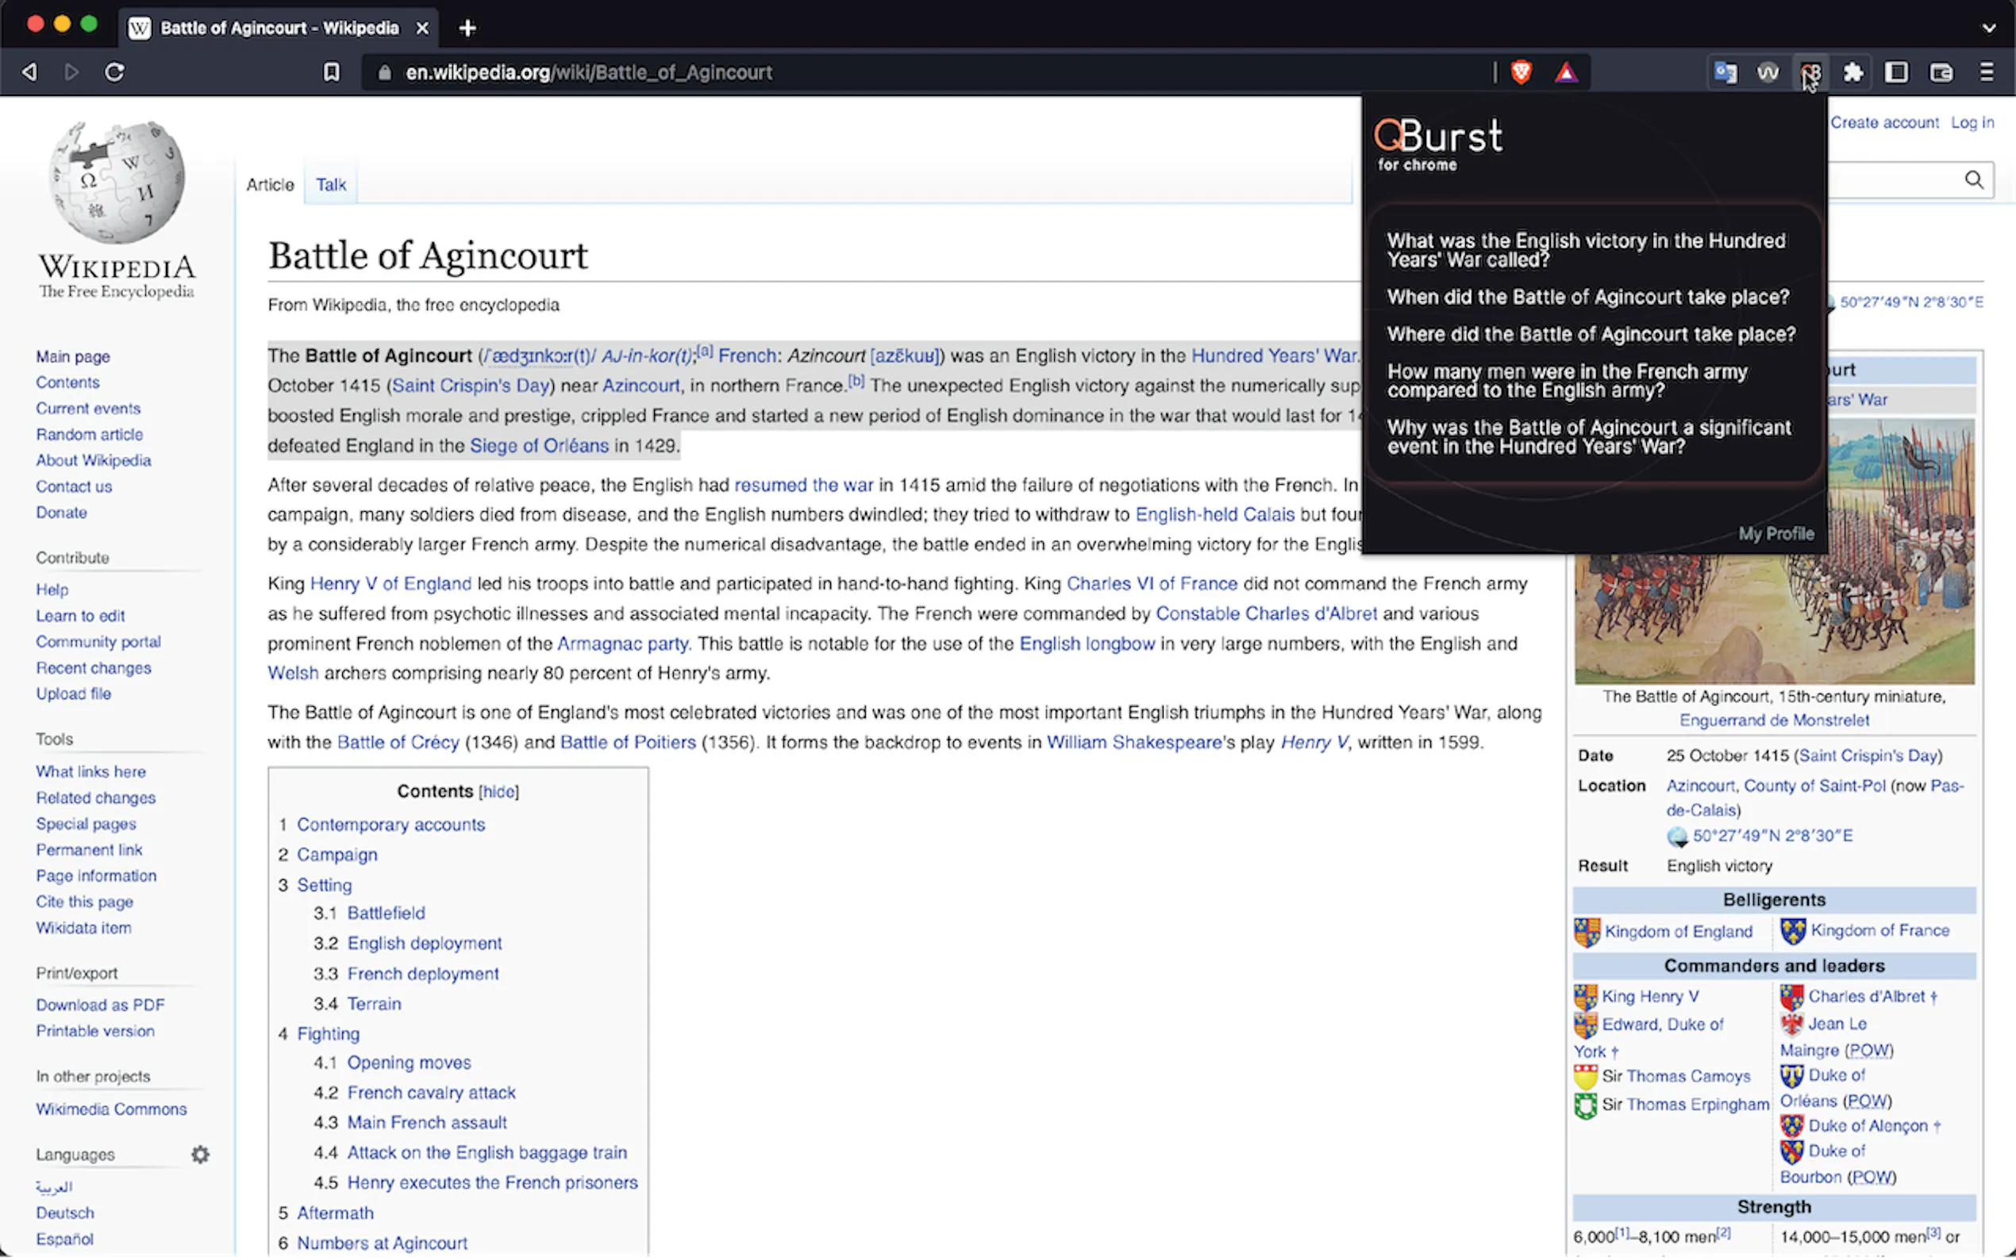The height and width of the screenshot is (1260, 2016).
Task: Click the browser back arrow button
Action: [30, 72]
